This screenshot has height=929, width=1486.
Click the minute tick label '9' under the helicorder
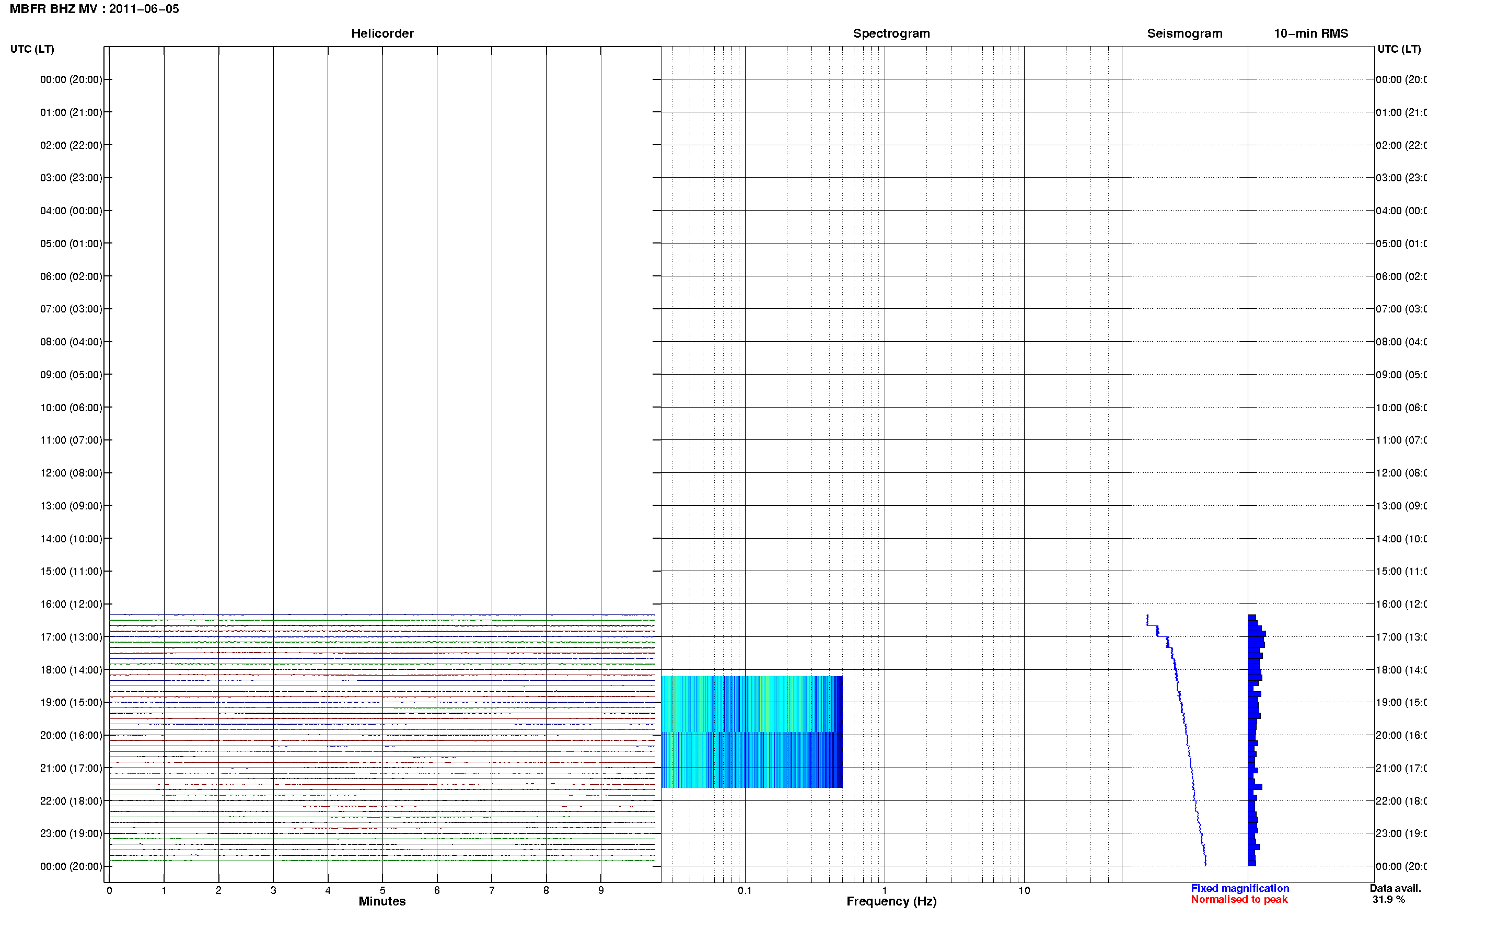[x=601, y=890]
